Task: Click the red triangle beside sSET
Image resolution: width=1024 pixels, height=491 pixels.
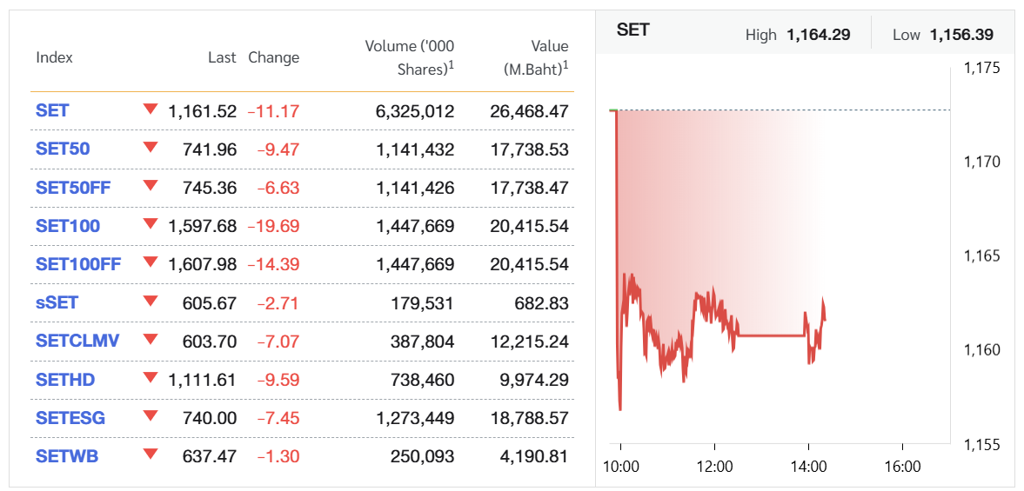Action: 151,301
